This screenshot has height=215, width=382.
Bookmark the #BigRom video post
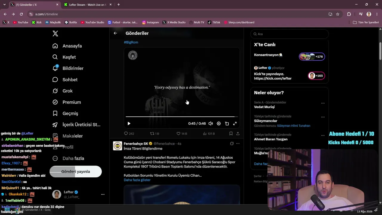coord(231,133)
